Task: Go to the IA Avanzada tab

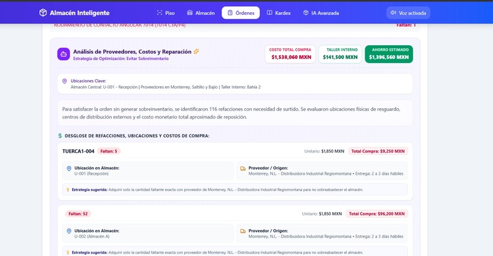Action: 321,13
